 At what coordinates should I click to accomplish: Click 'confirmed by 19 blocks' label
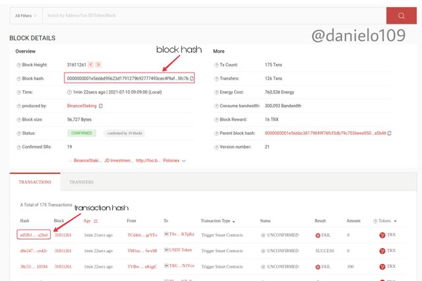125,133
